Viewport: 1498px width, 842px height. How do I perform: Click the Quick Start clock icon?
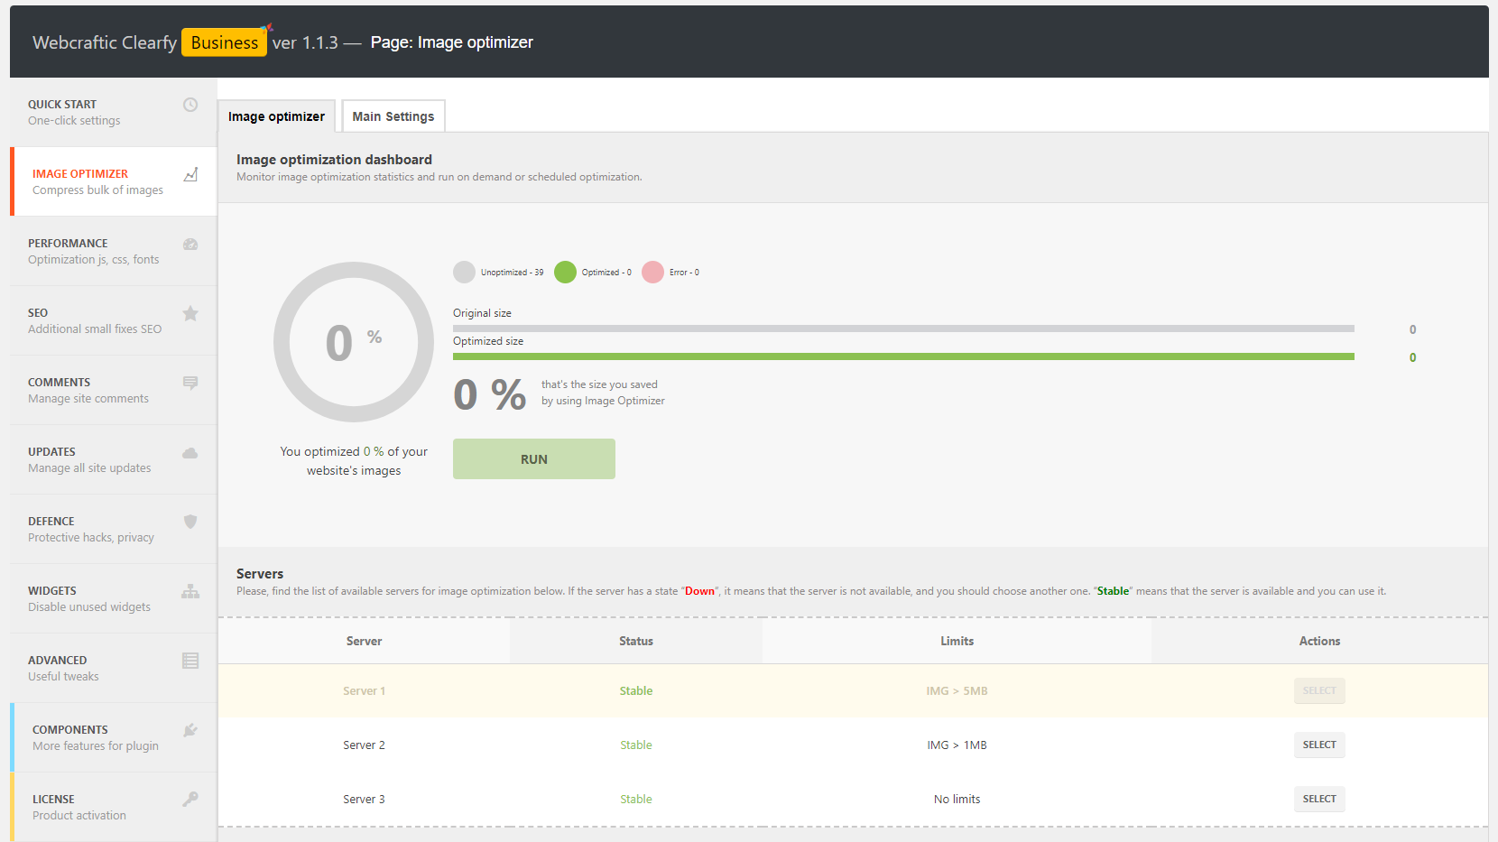(x=190, y=105)
